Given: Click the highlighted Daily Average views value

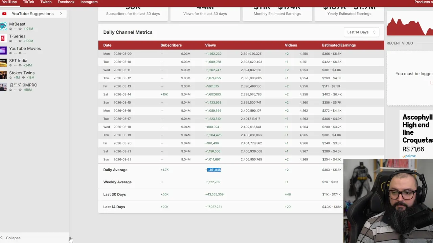Looking at the screenshot, I should 213,170.
